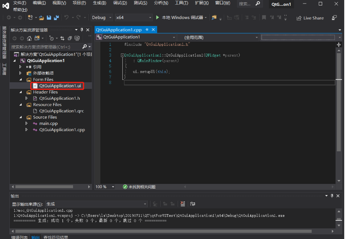The height and width of the screenshot is (239, 345).
Task: Open the (全局范围) scope dropdown
Action: pyautogui.click(x=218, y=37)
